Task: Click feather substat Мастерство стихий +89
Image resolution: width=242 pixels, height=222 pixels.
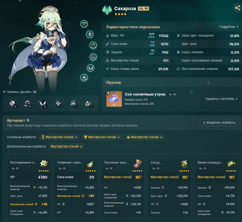Action: pos(76,196)
